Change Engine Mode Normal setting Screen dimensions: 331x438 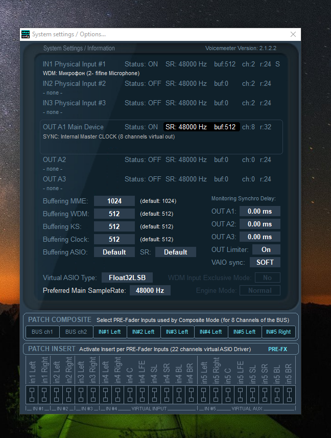[x=260, y=290]
